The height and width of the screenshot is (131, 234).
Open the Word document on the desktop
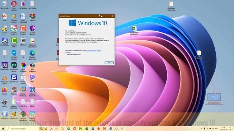point(23,18)
